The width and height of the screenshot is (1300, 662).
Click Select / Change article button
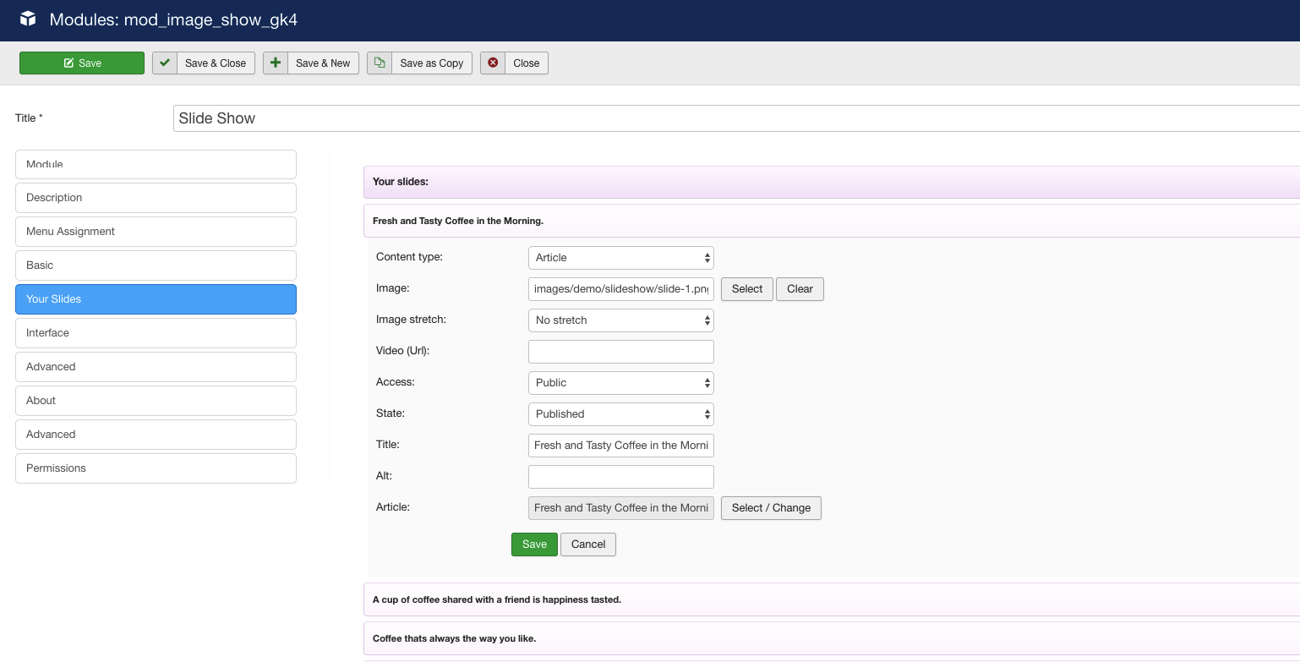(770, 508)
